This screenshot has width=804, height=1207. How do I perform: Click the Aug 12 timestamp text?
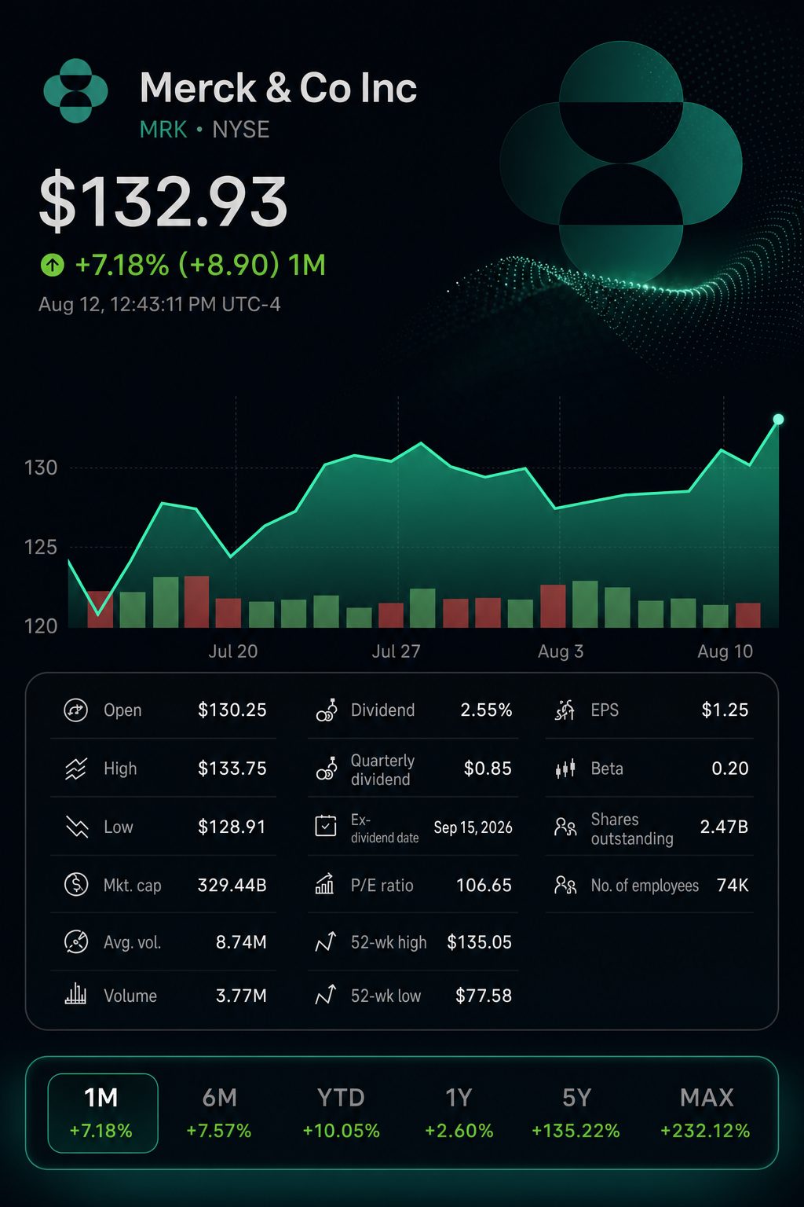pyautogui.click(x=159, y=304)
